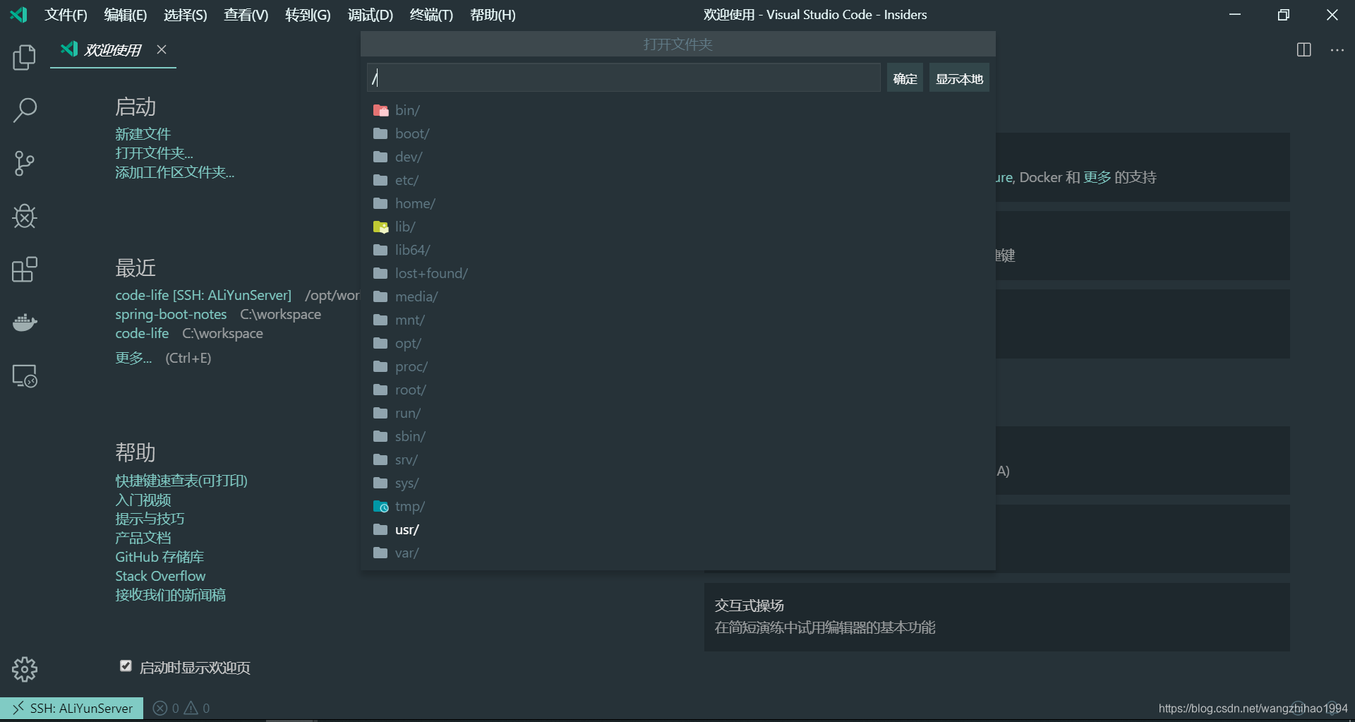Viewport: 1355px width, 722px height.
Task: Click the split editor icon
Action: click(x=1304, y=50)
